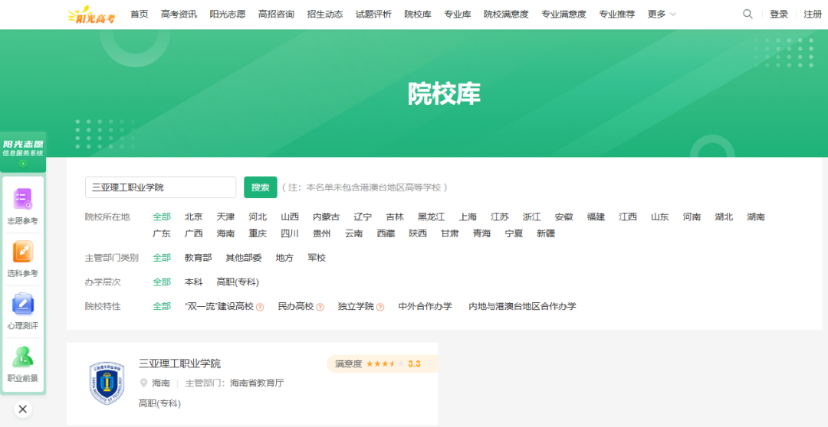Filter location by 北京
The height and width of the screenshot is (427, 828).
click(194, 217)
